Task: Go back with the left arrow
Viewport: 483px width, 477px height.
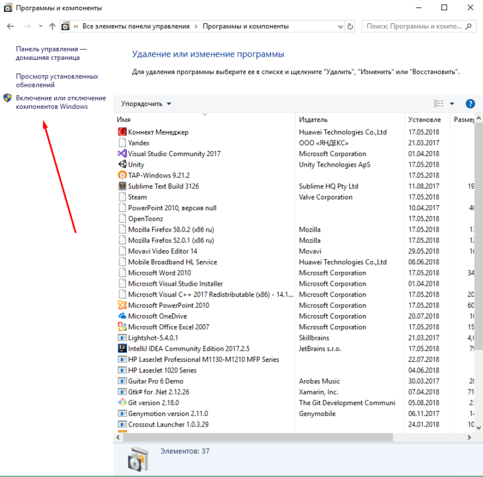Action: (10, 26)
